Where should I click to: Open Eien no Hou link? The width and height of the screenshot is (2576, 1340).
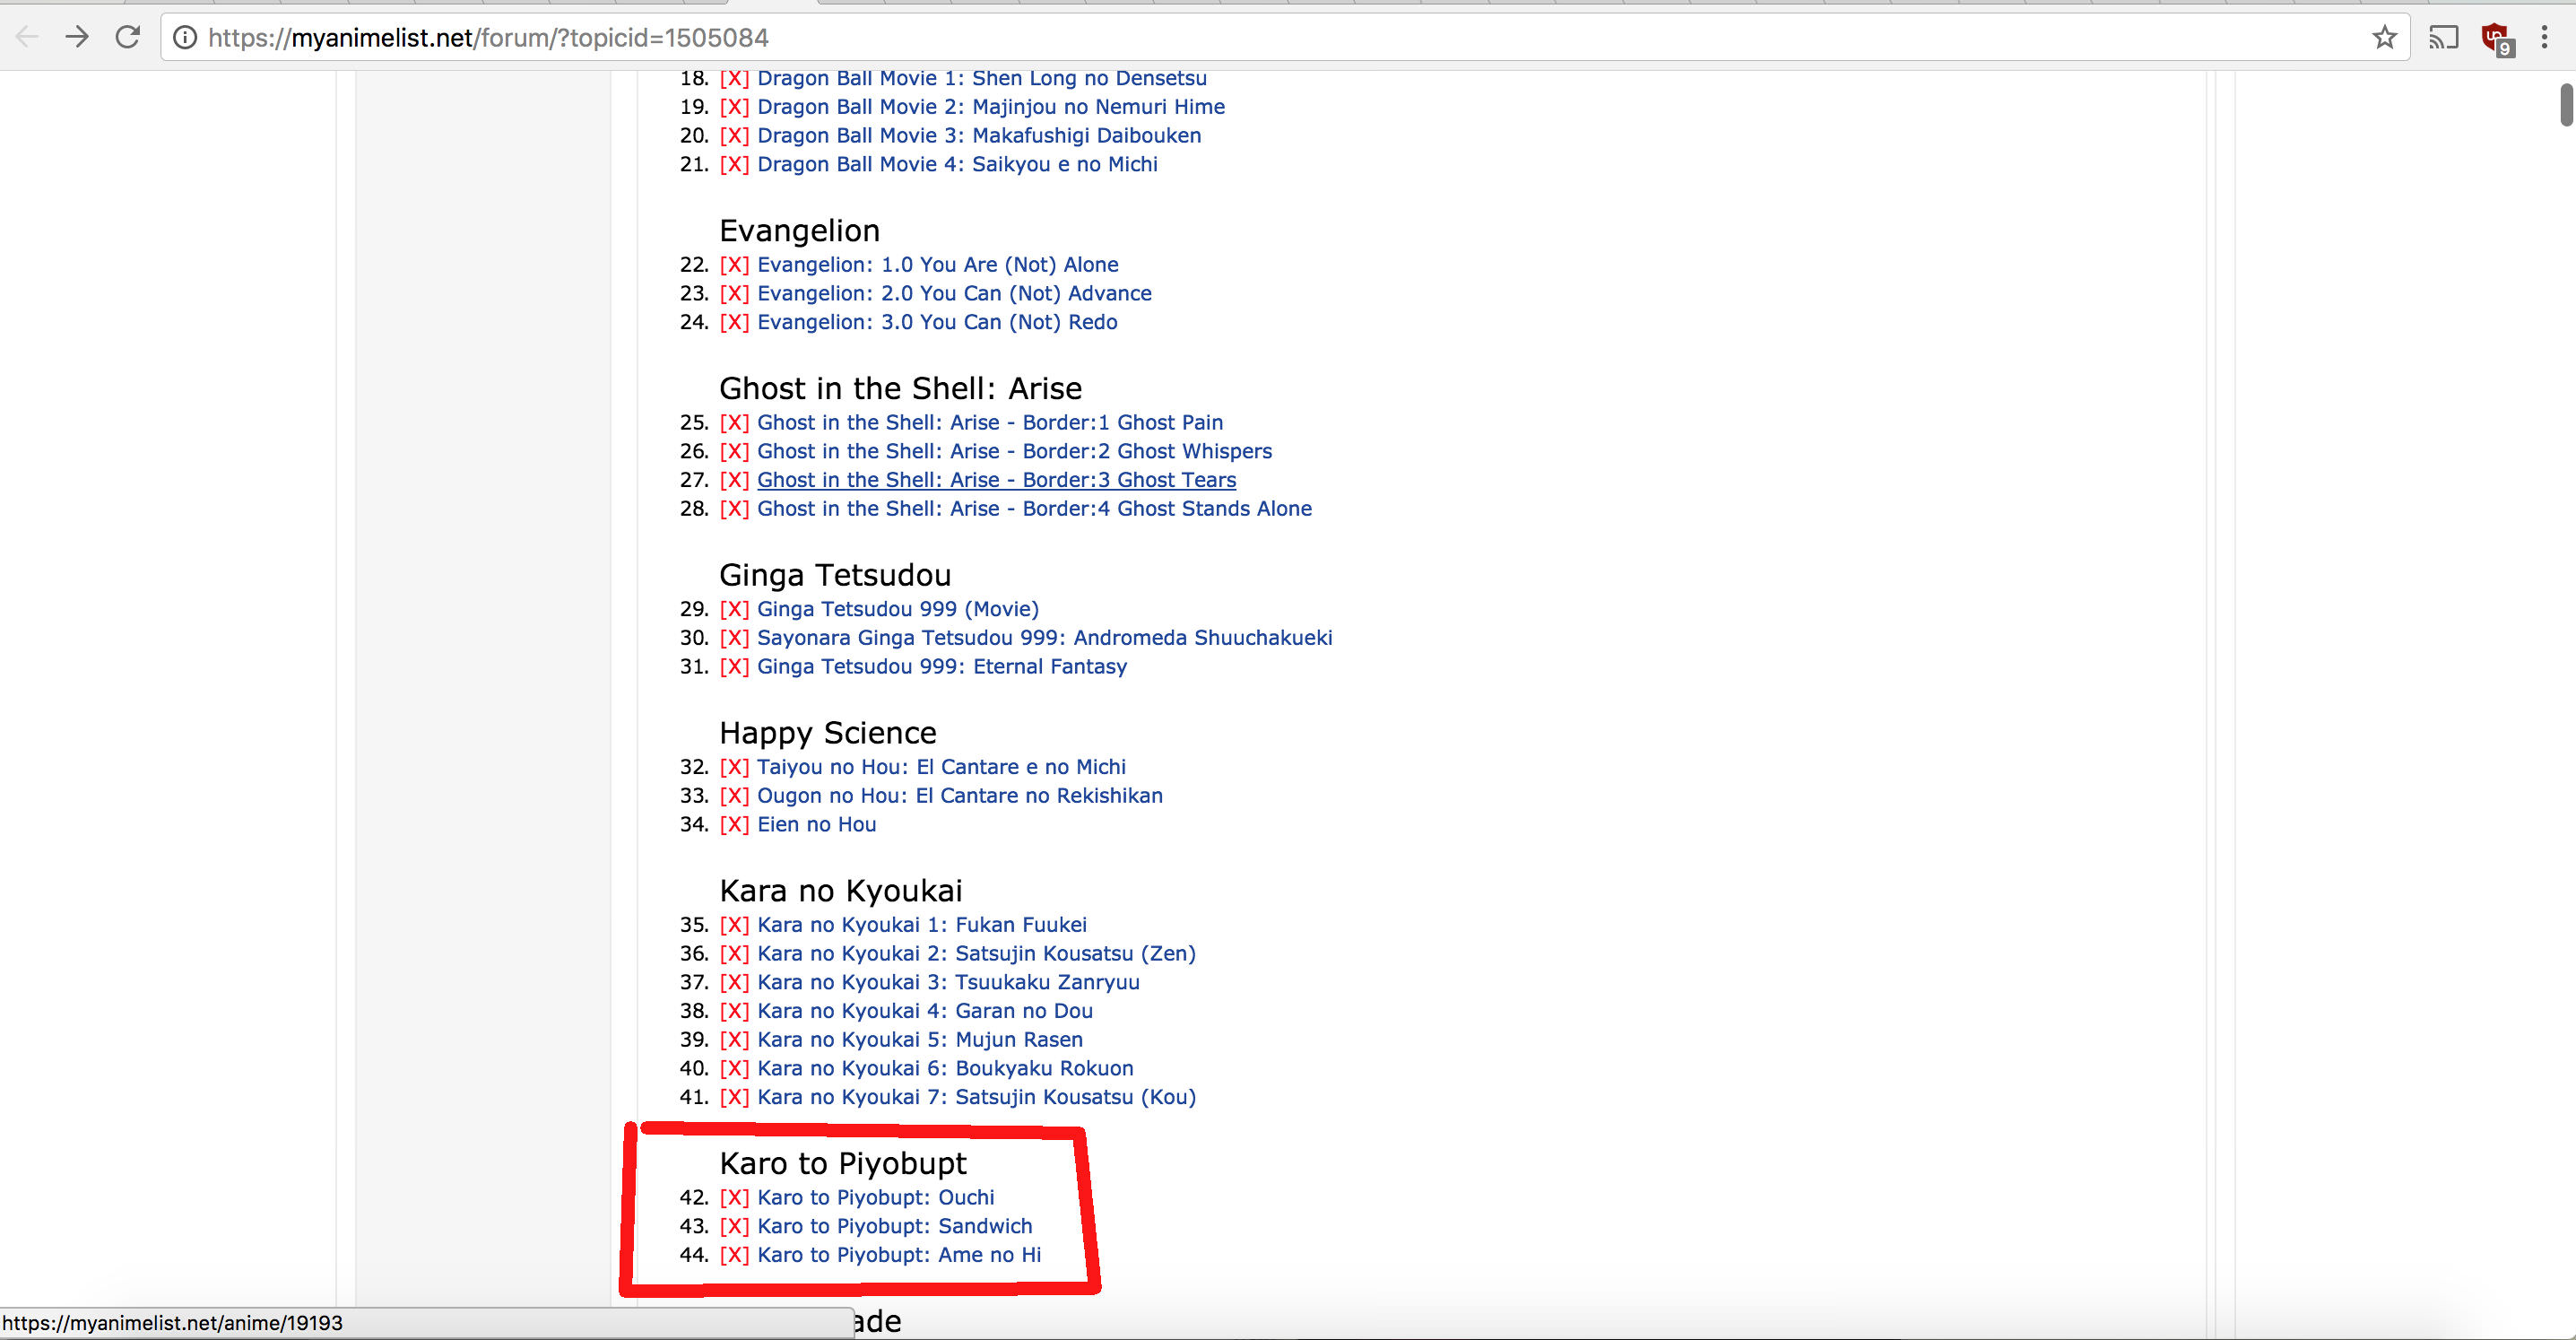point(816,825)
